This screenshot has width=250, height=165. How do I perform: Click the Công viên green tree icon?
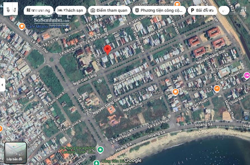[x=96, y=162]
